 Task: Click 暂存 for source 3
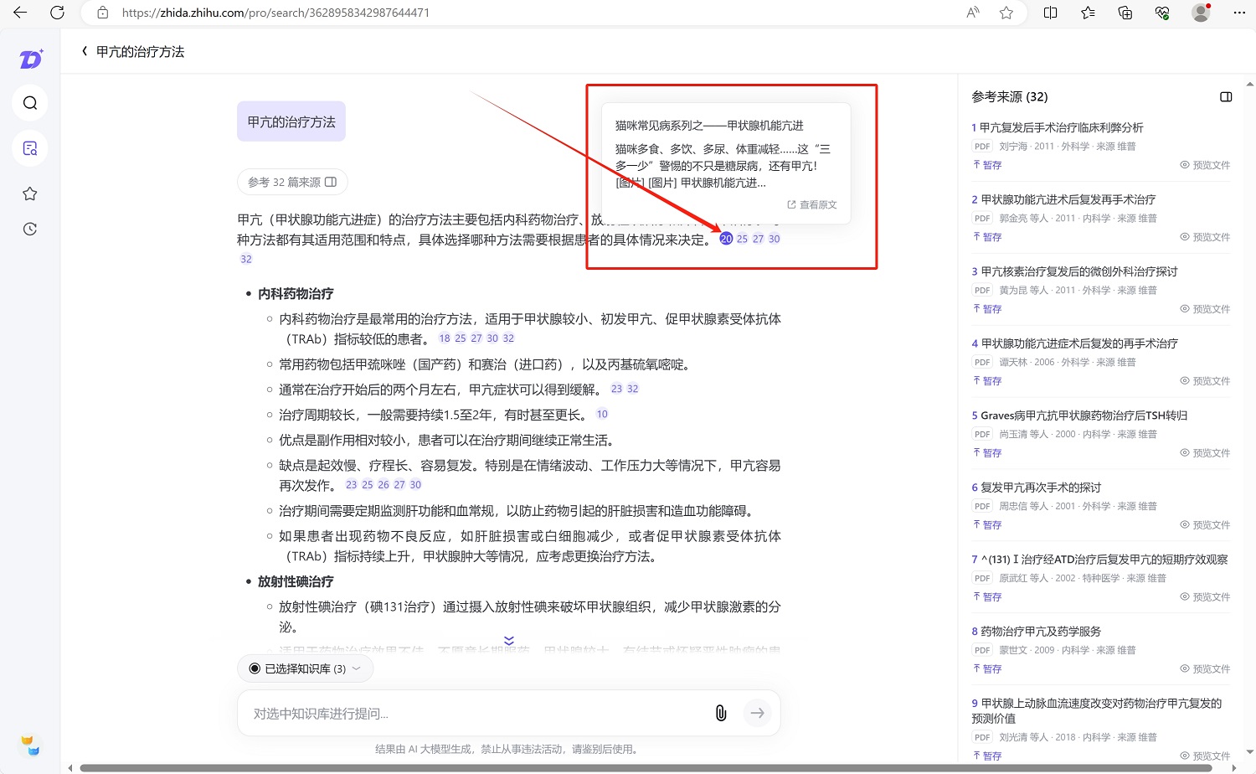(x=987, y=309)
